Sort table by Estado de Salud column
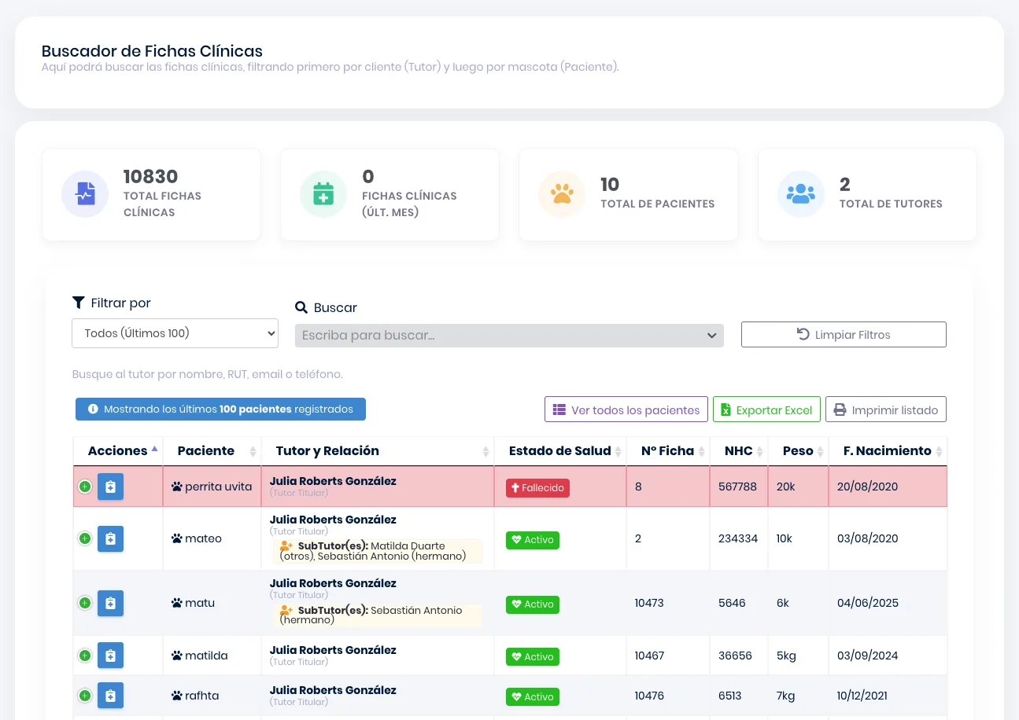 tap(560, 451)
